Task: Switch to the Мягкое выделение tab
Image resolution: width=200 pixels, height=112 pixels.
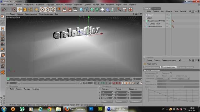Action: click(x=168, y=67)
